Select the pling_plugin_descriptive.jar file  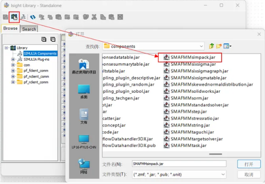[131, 78]
